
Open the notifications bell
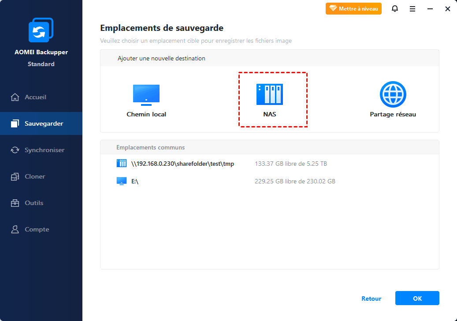coord(394,9)
